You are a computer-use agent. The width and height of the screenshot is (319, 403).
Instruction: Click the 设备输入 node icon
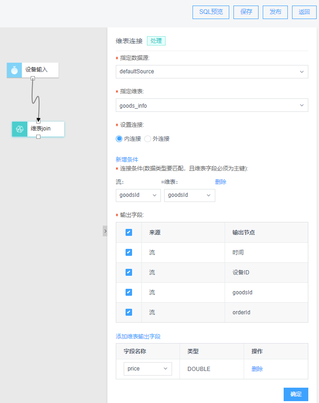[14, 70]
